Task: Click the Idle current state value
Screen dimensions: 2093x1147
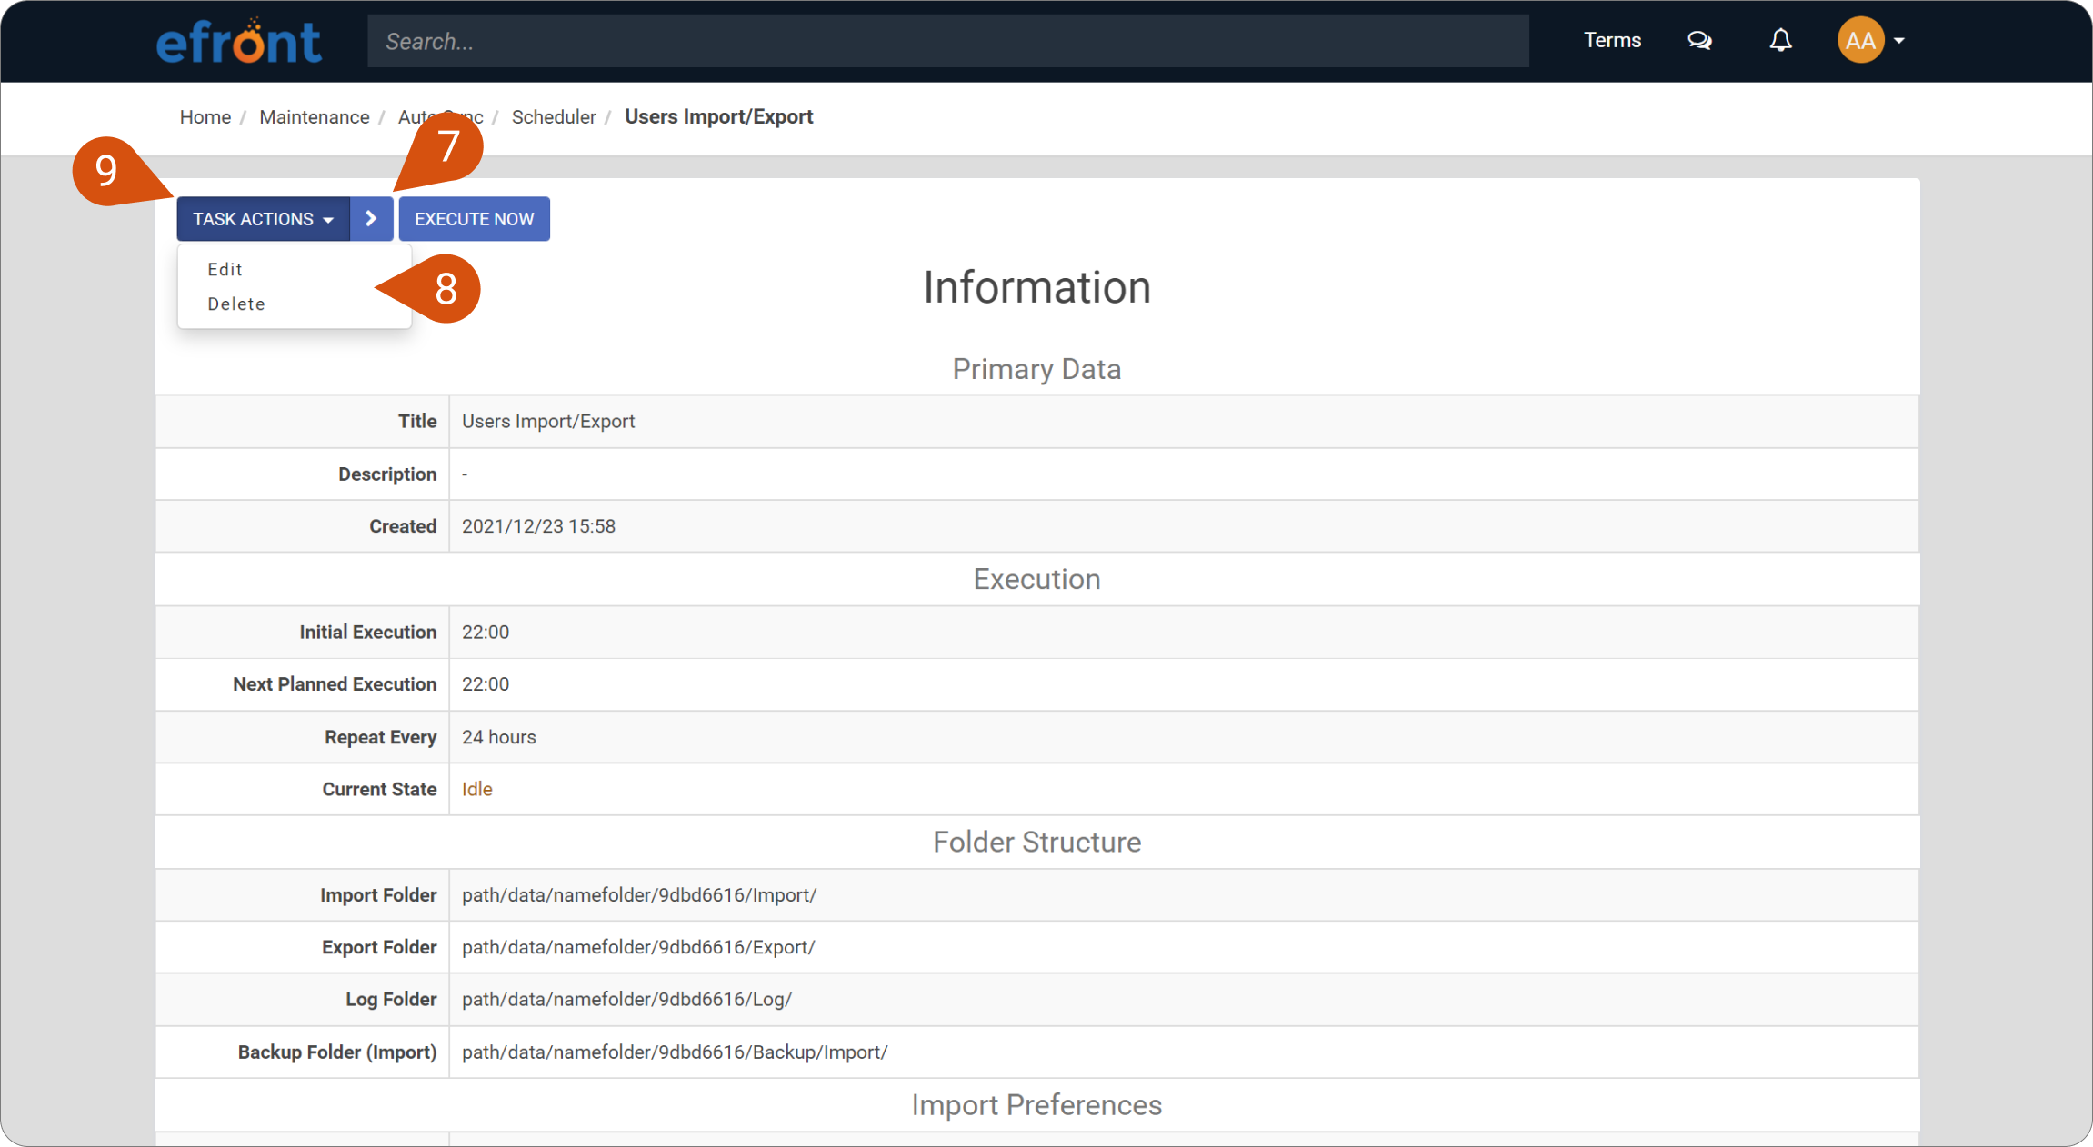Action: click(x=477, y=790)
